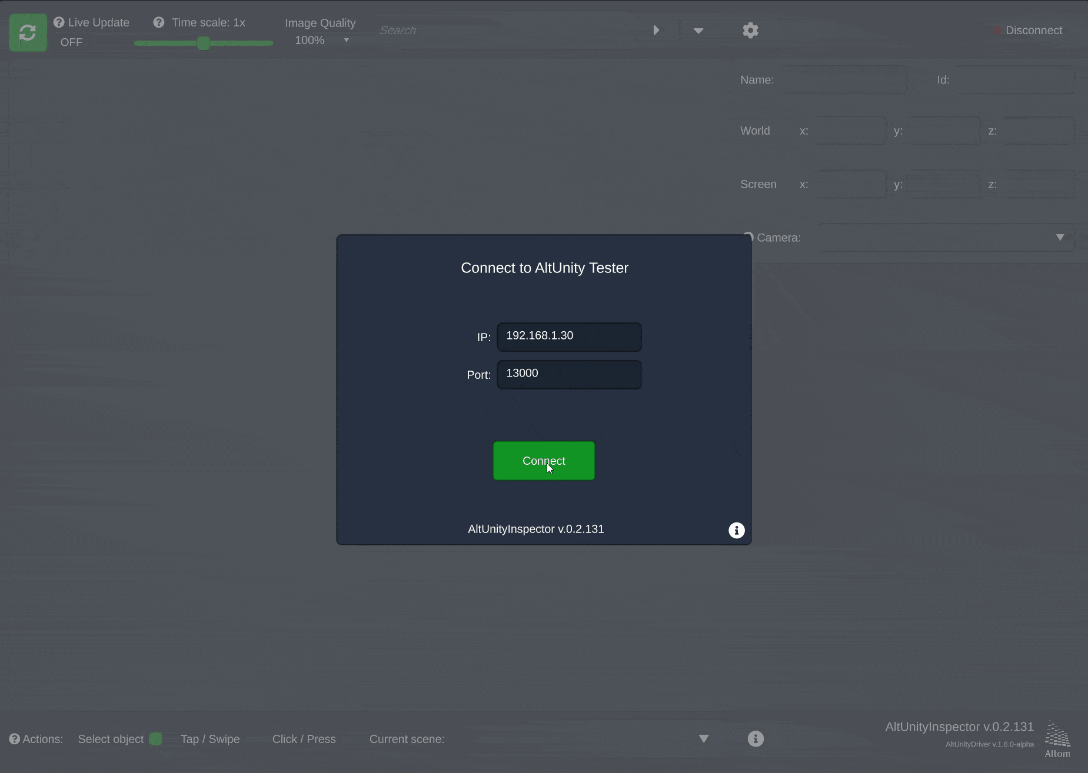Image resolution: width=1088 pixels, height=773 pixels.
Task: Click the Search input field
Action: 509,30
